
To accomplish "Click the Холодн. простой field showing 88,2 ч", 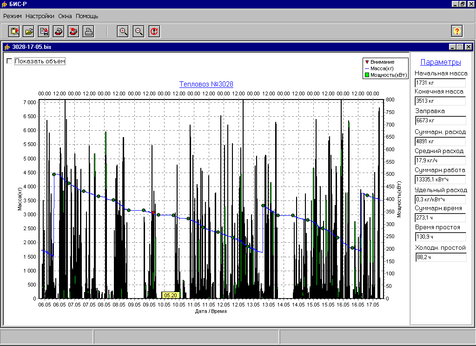I will 441,257.
